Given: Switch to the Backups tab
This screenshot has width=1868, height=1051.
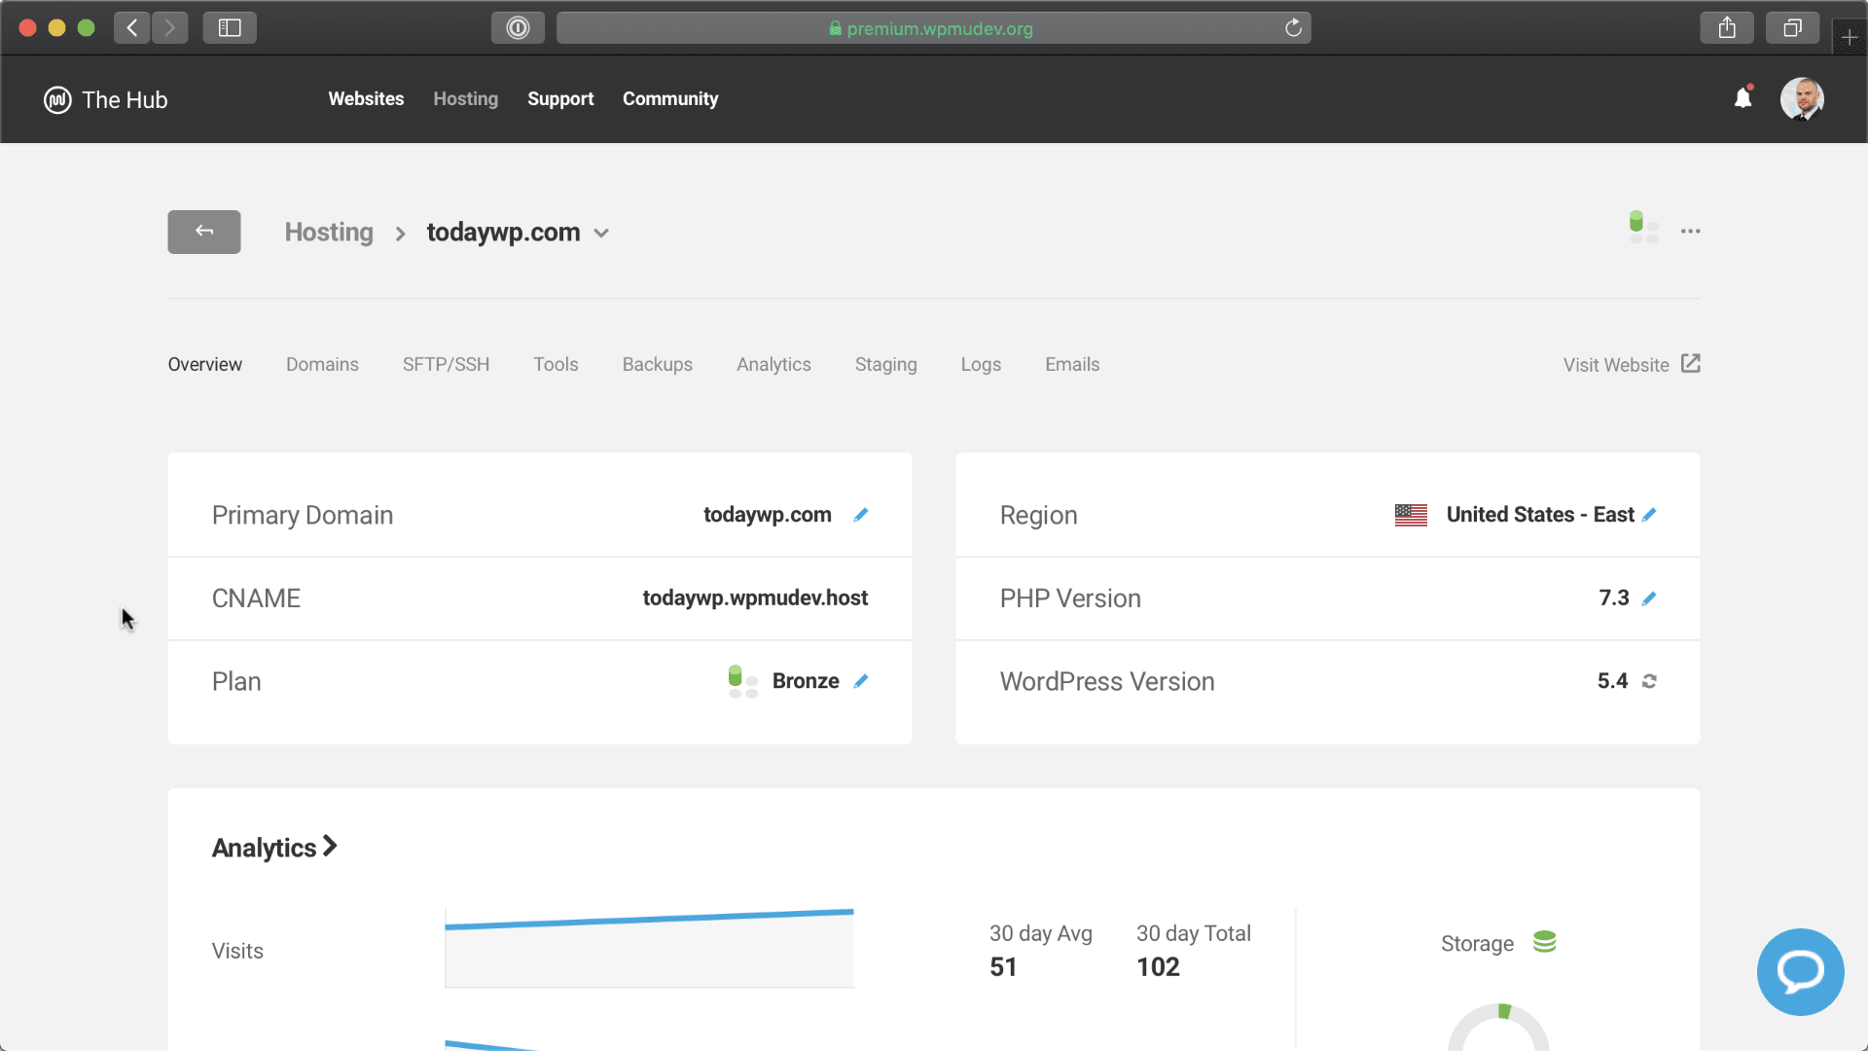Looking at the screenshot, I should click(658, 364).
